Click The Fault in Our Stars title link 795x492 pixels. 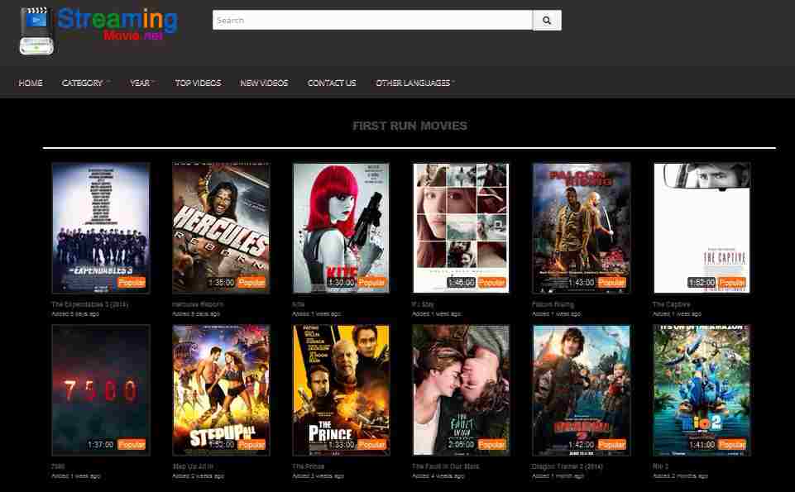pyautogui.click(x=445, y=466)
